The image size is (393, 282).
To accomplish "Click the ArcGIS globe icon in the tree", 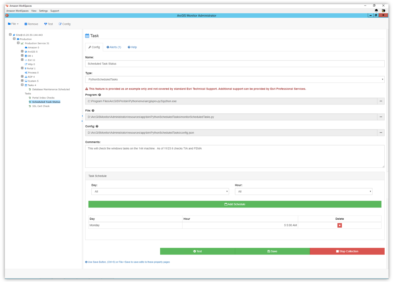I will coord(25,51).
